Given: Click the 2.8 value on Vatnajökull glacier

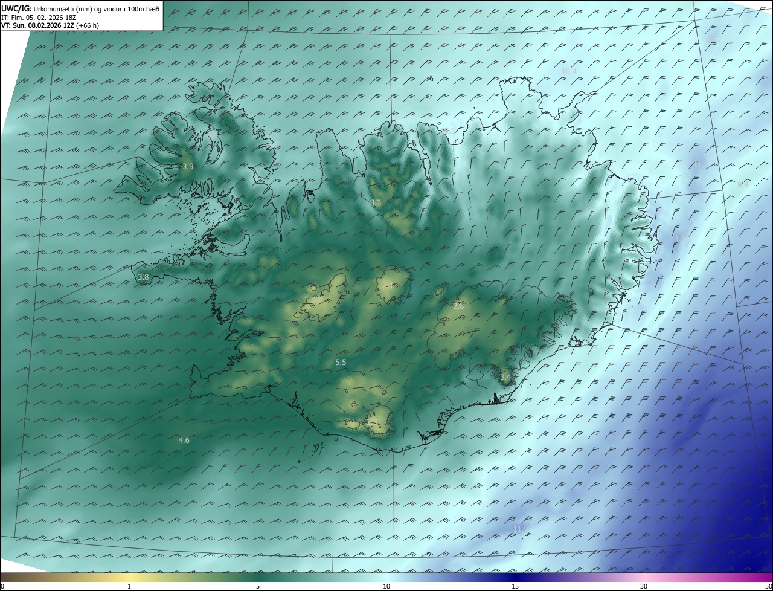Looking at the screenshot, I should 458,306.
